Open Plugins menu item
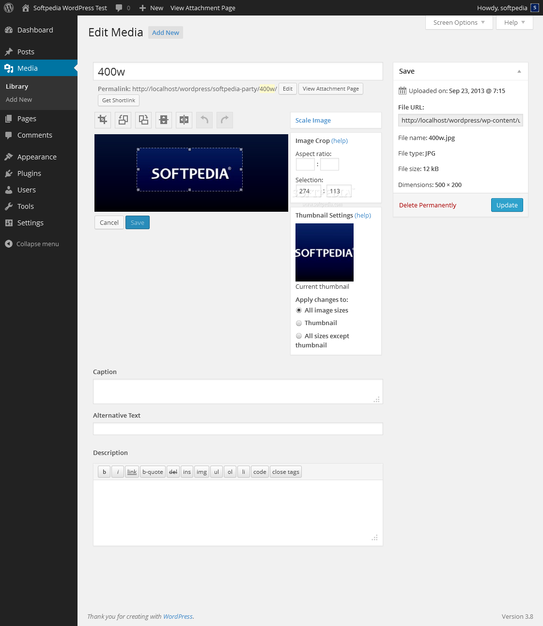Image resolution: width=543 pixels, height=626 pixels. (39, 173)
